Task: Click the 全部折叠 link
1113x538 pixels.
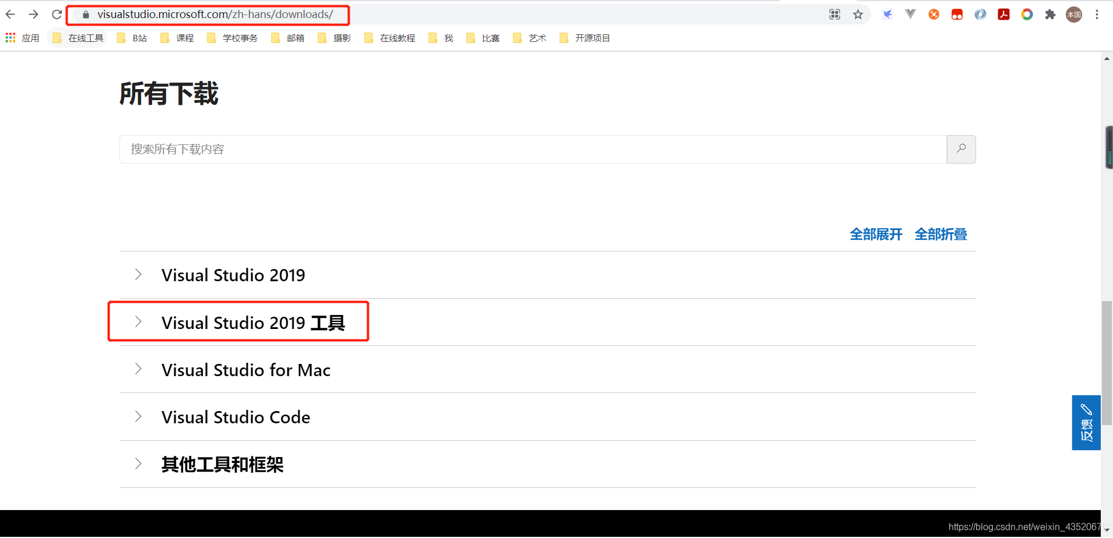Action: (x=941, y=234)
